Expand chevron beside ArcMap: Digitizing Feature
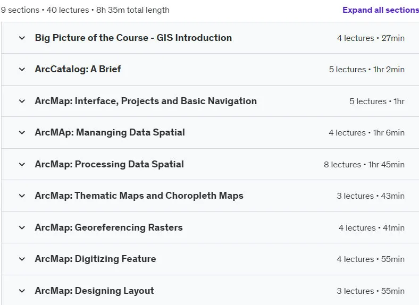This screenshot has height=305, width=419. [22, 259]
